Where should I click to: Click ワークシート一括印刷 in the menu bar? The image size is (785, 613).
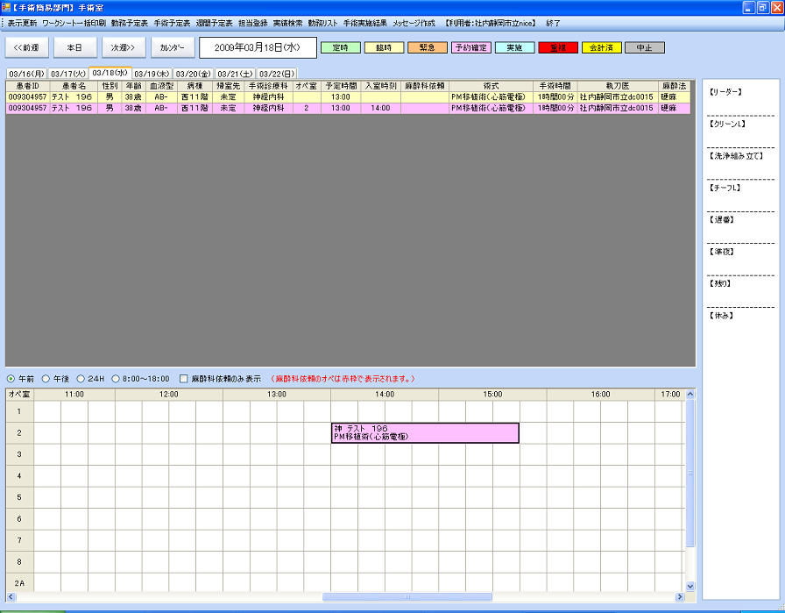74,23
